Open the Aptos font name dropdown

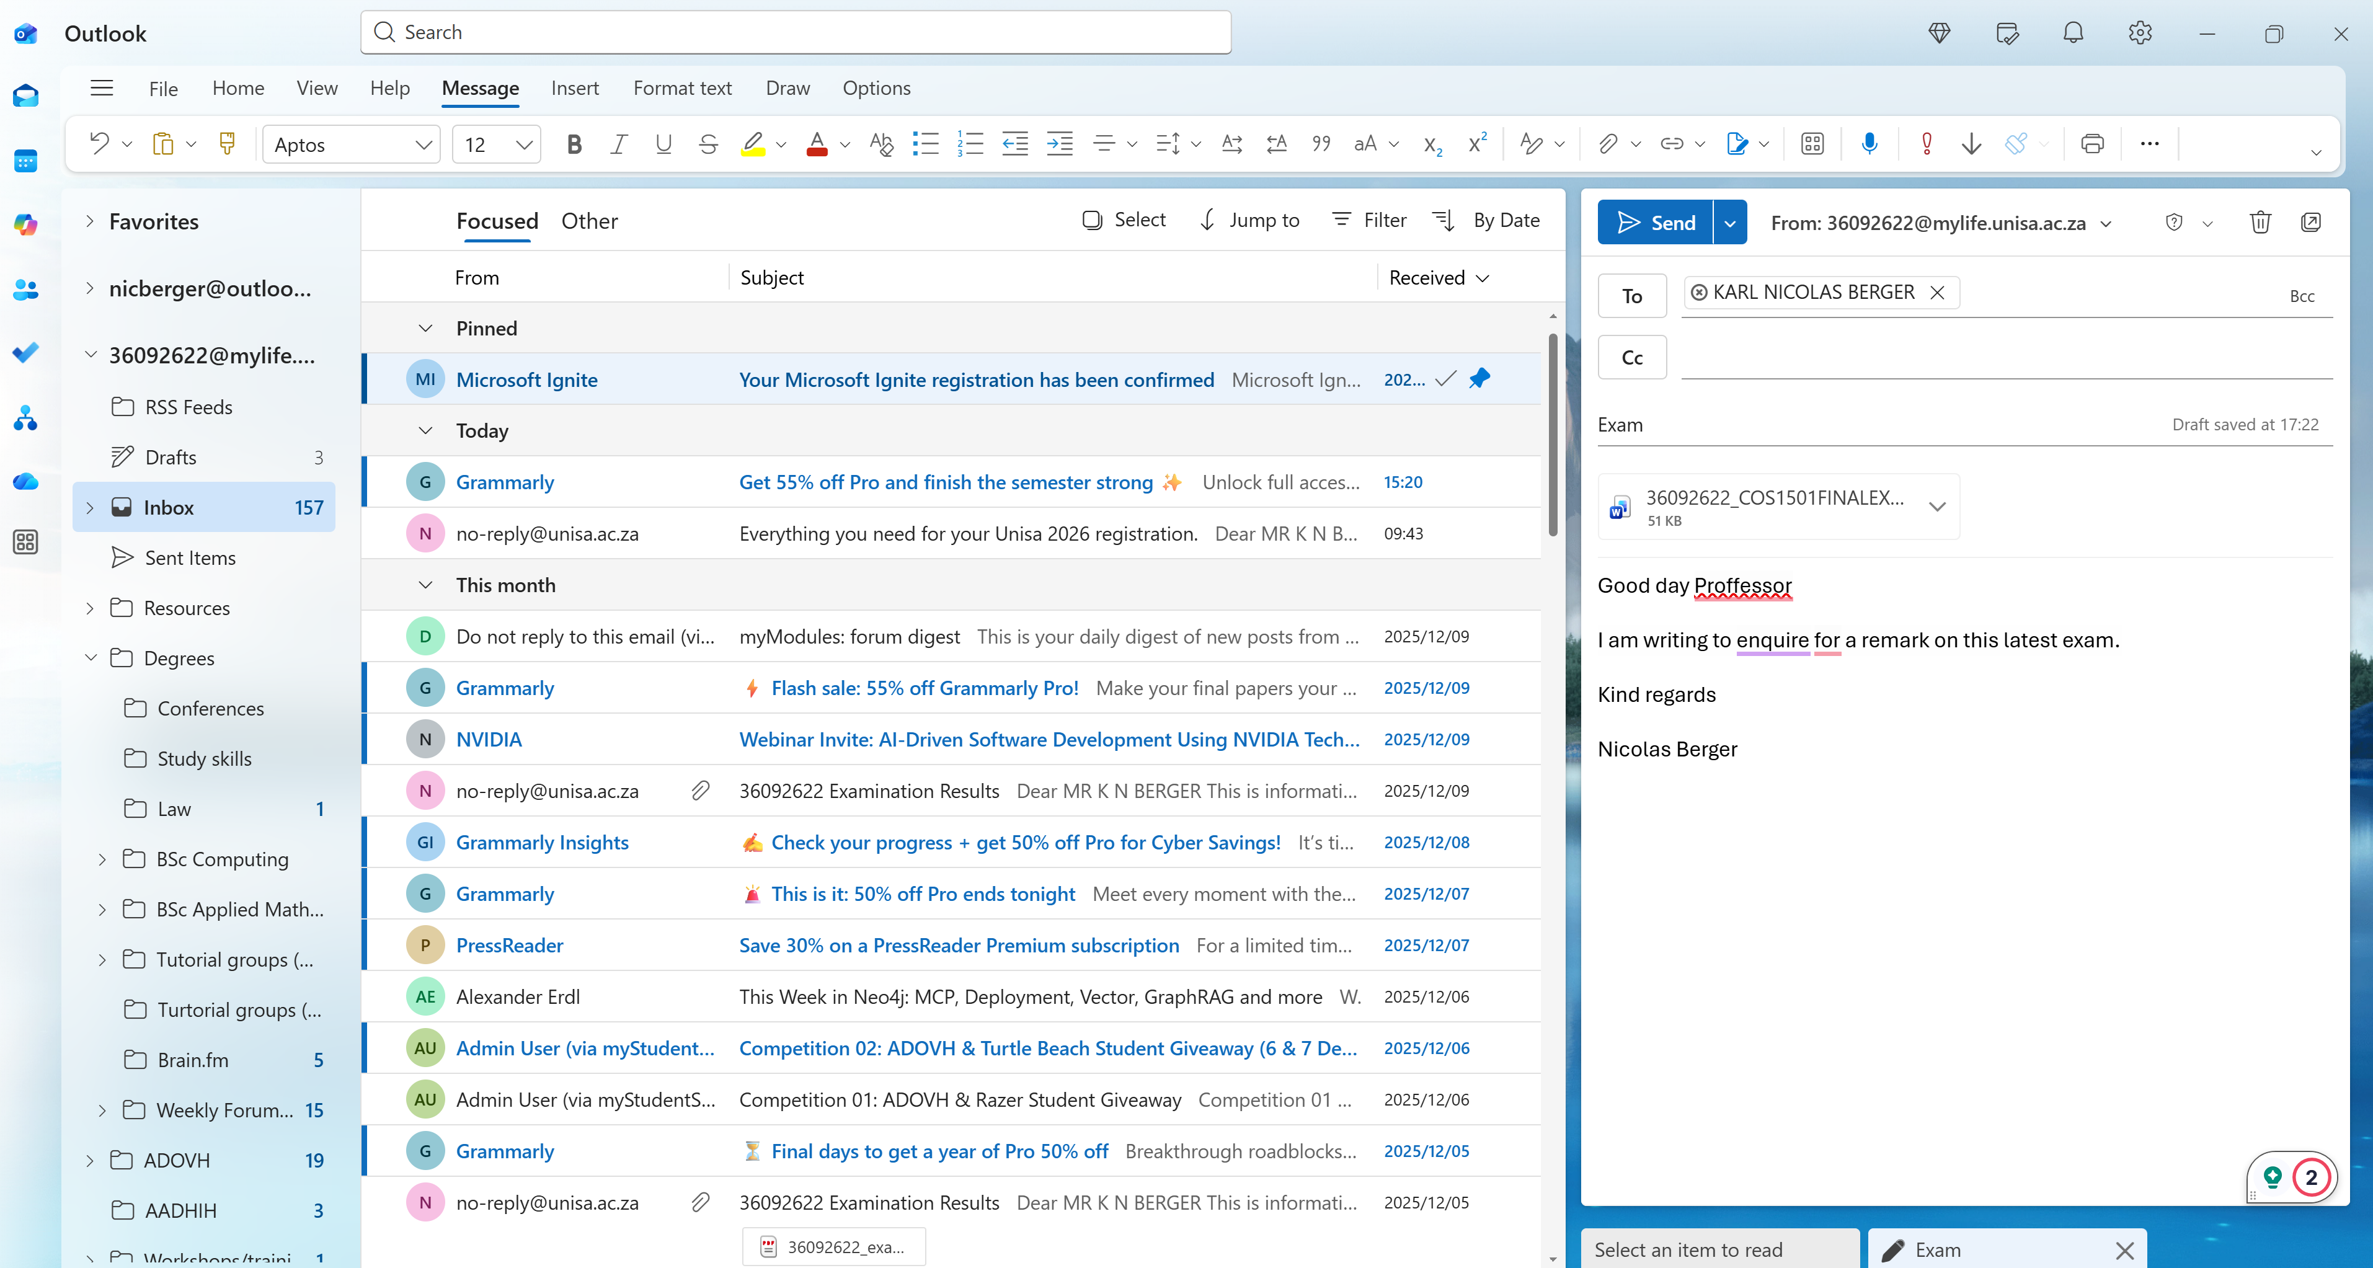423,144
